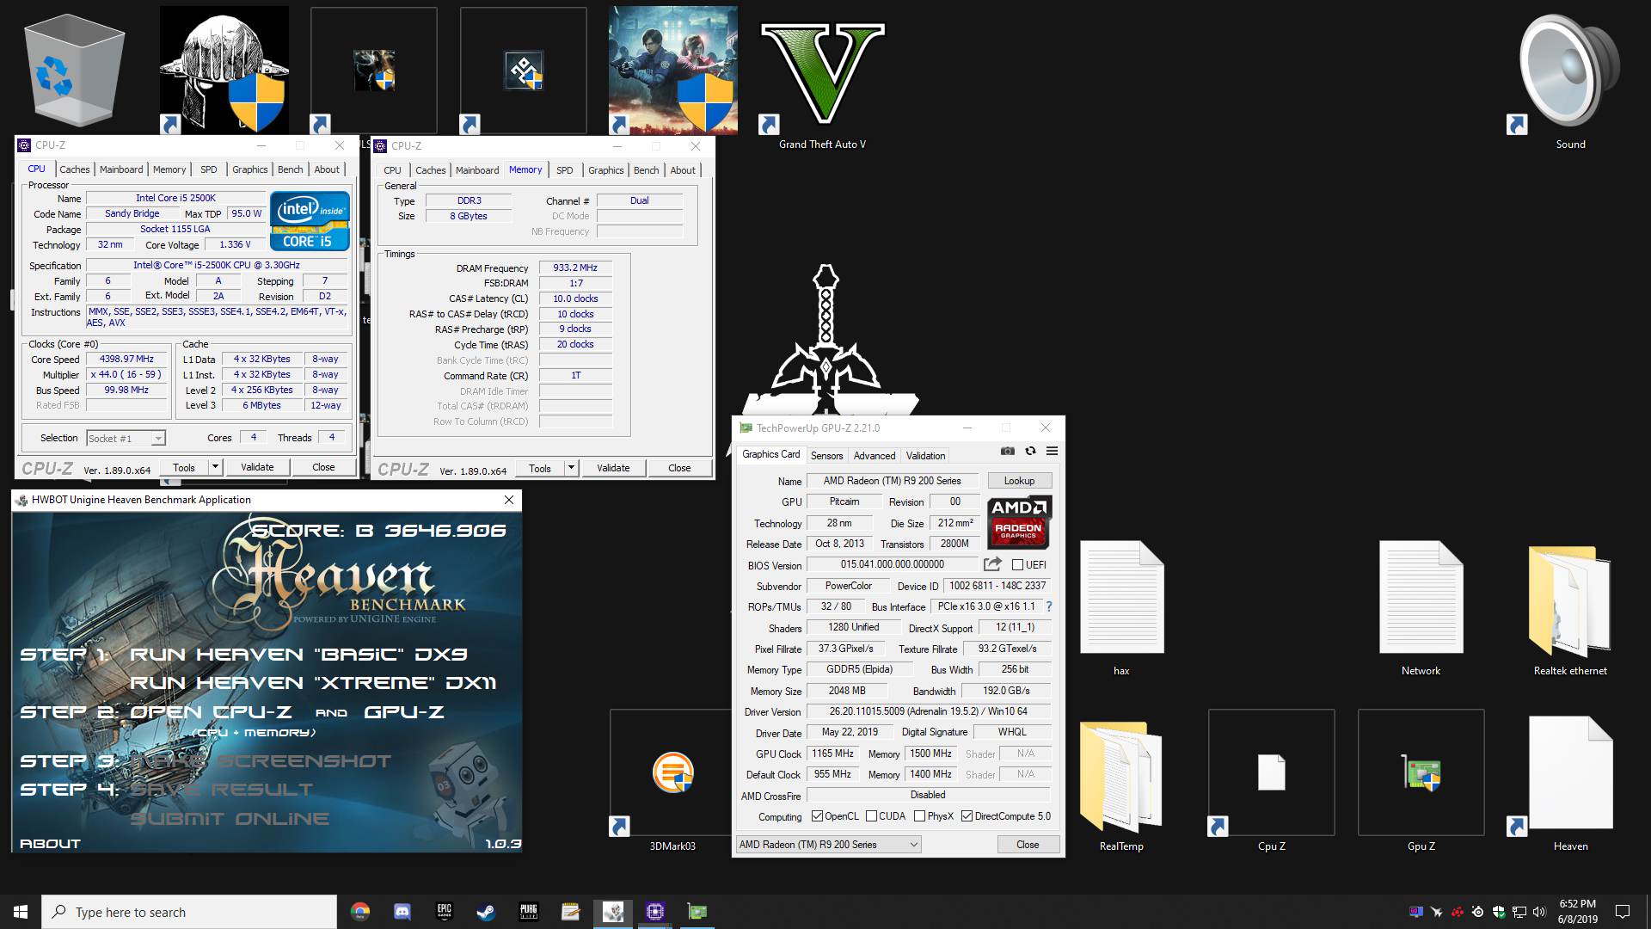Open the Resident Evil 2 game shortcut

673,71
